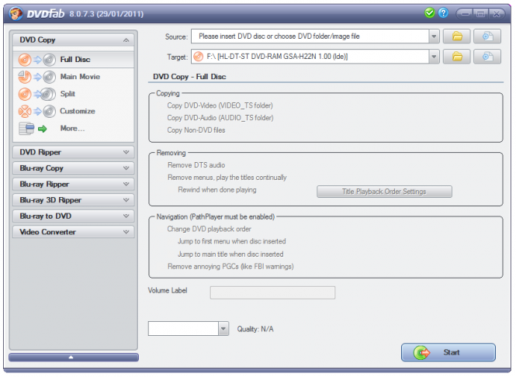Select Jump to main title when inserted
The image size is (516, 377).
pyautogui.click(x=230, y=254)
